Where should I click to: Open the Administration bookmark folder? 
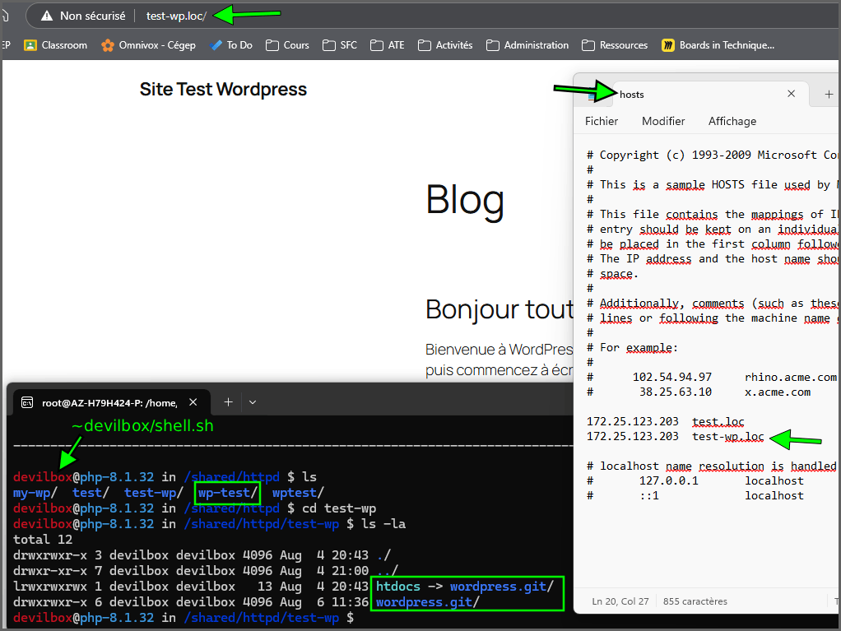(x=527, y=45)
